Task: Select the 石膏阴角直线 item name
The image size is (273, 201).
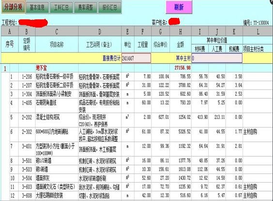Action: click(46, 103)
